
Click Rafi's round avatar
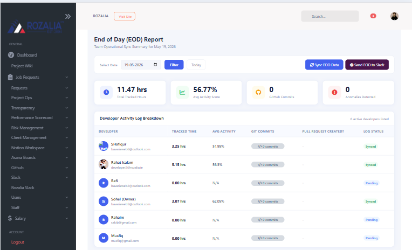(x=104, y=183)
